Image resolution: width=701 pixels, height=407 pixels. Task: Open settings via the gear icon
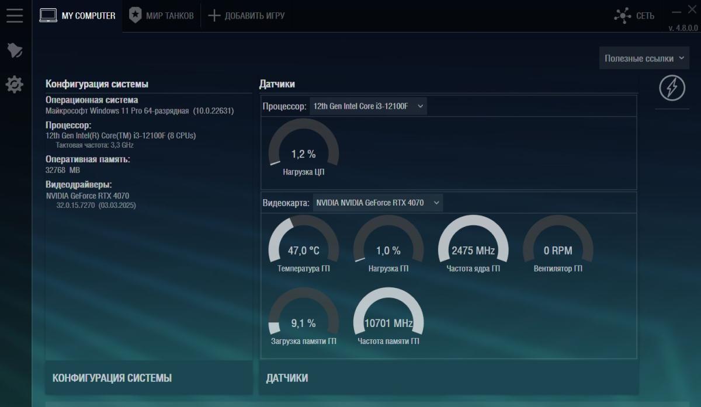(x=15, y=85)
